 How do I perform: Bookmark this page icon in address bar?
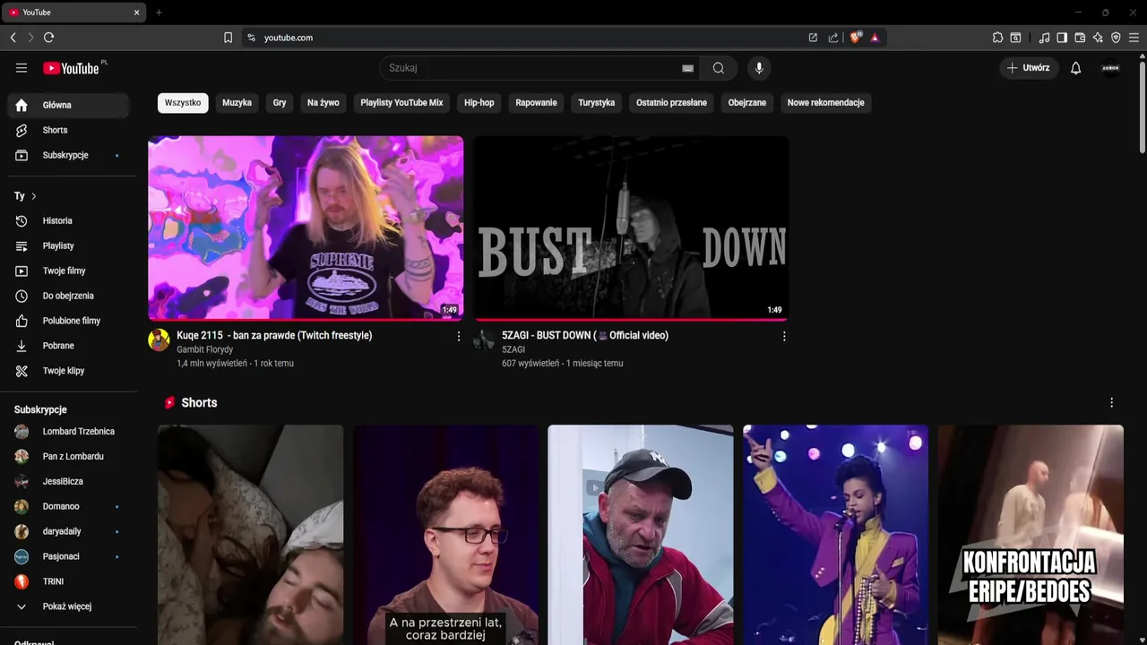coord(229,38)
